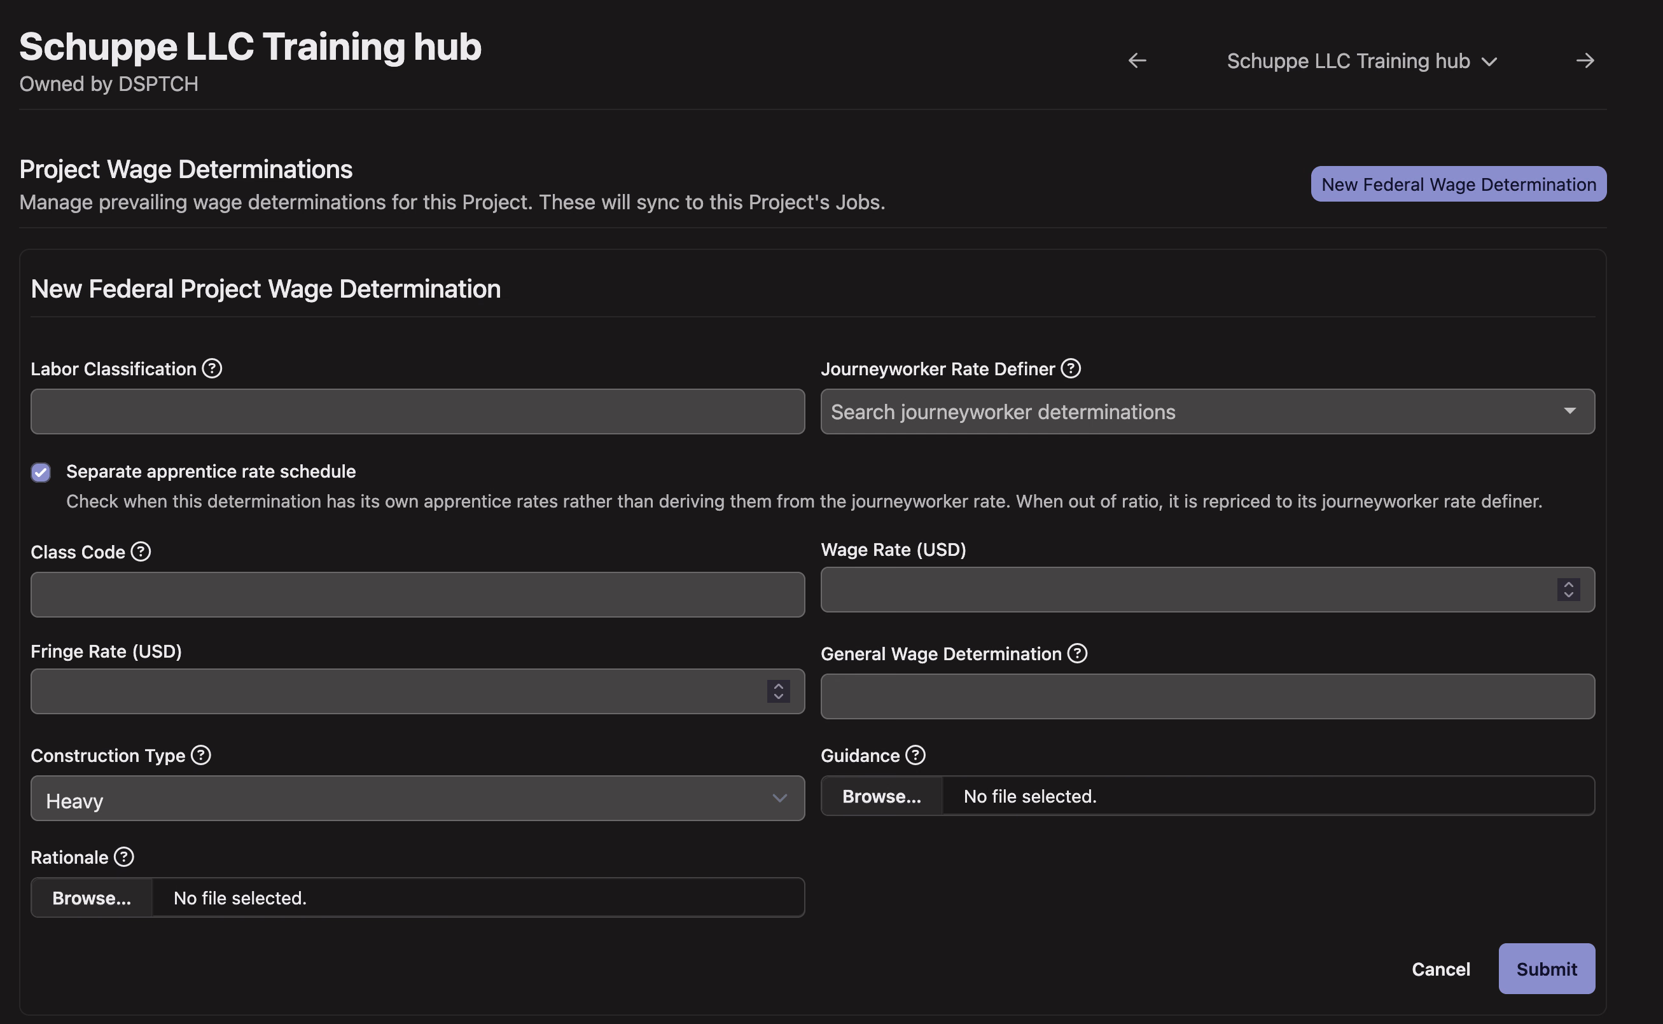The width and height of the screenshot is (1663, 1024).
Task: Click the forward arrow next to project selector
Action: [x=1584, y=61]
